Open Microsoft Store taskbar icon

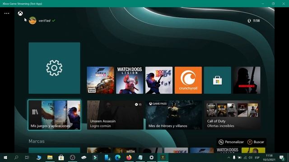point(61,157)
